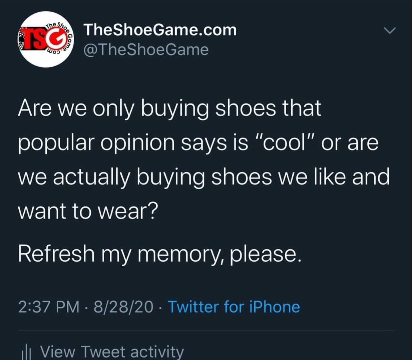This screenshot has height=360, width=412.
Task: Click the tweet's first line "Are we only buying shoes that"
Action: tap(170, 109)
